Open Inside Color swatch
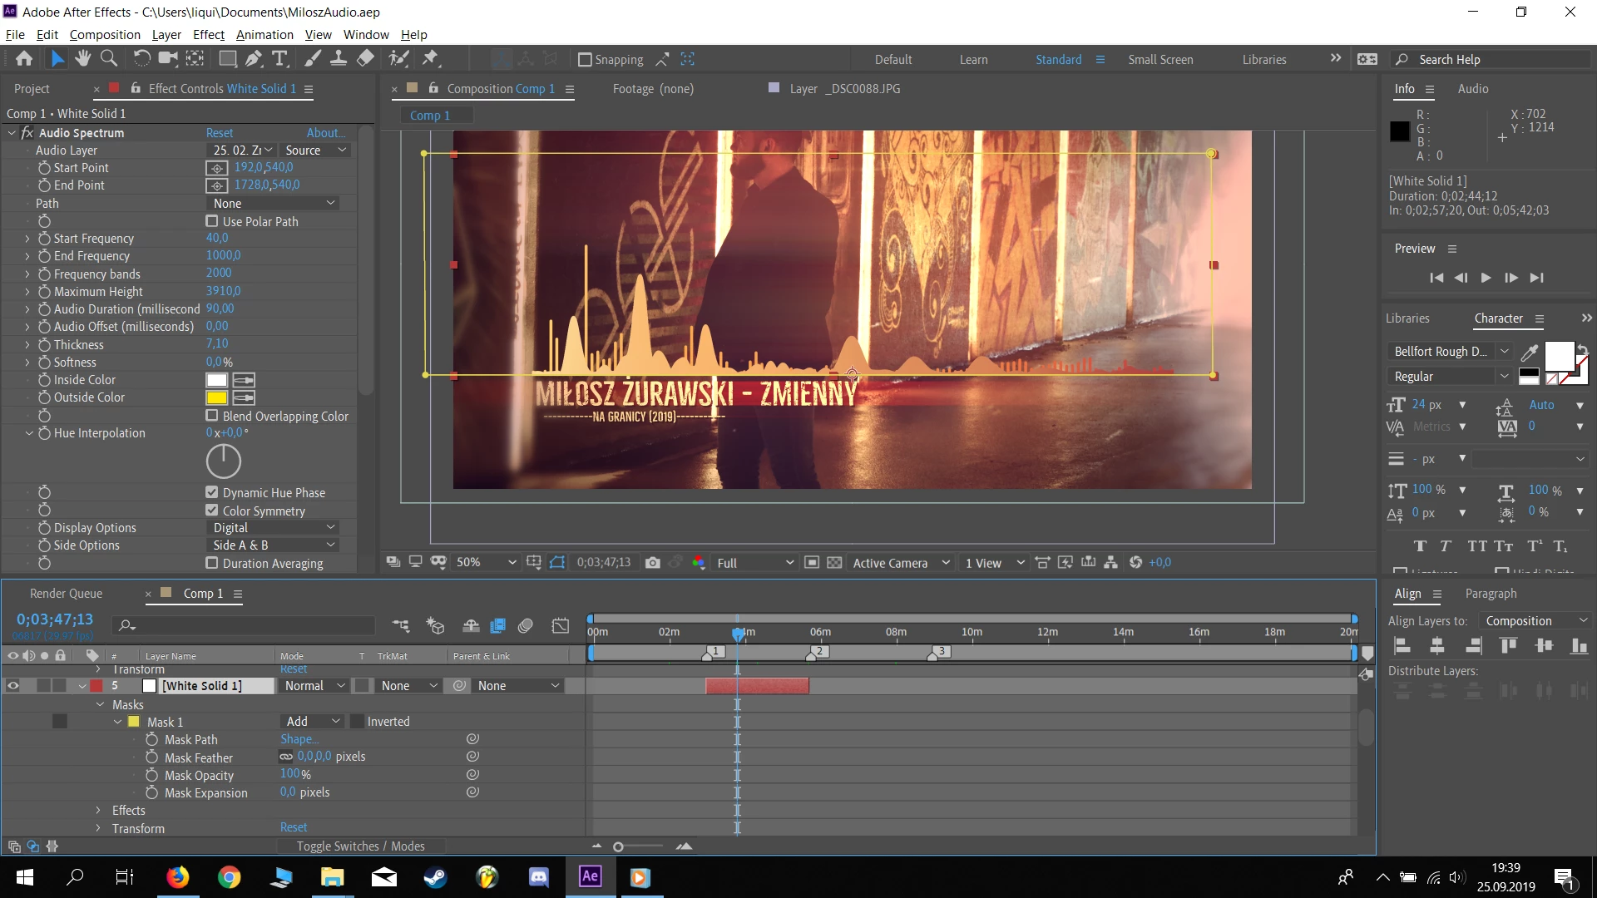The width and height of the screenshot is (1597, 898). (216, 380)
